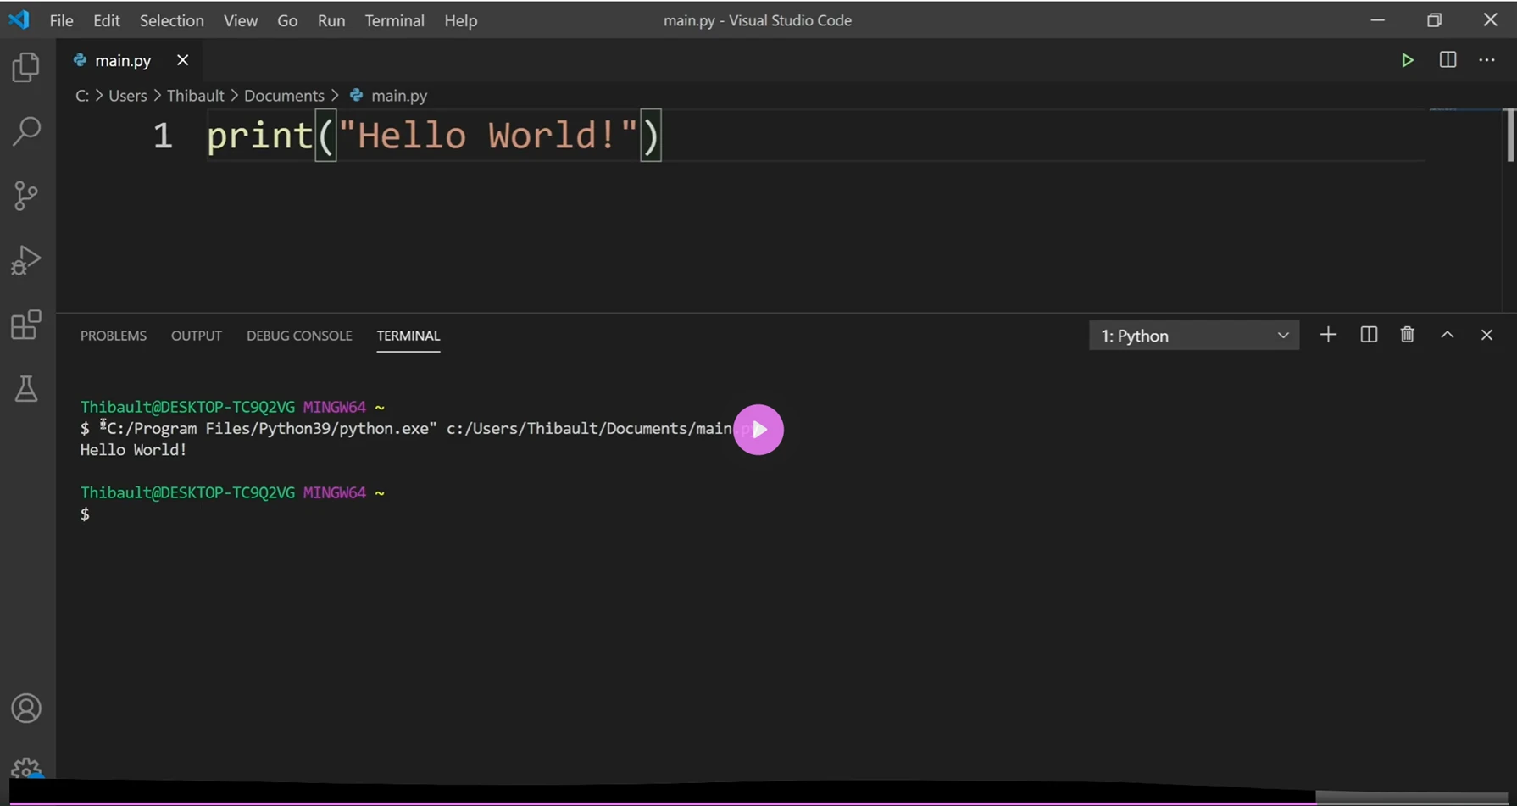
Task: Open the Extensions view icon
Action: point(26,325)
